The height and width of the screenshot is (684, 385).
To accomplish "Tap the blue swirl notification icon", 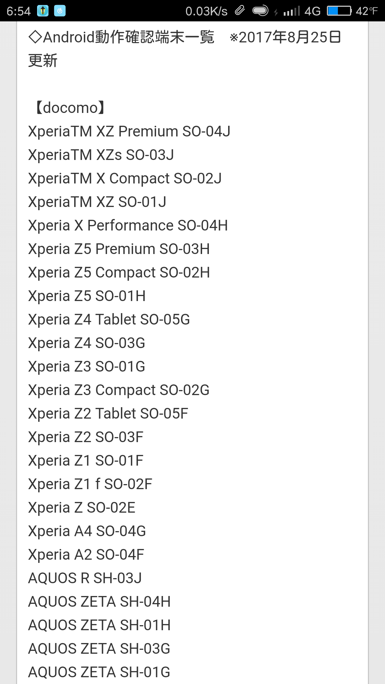I will (x=60, y=11).
